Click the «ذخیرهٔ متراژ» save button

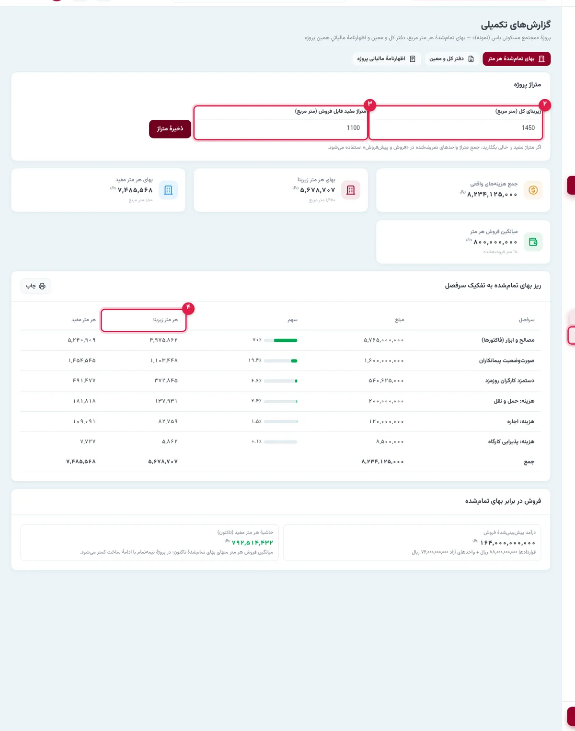tap(170, 129)
